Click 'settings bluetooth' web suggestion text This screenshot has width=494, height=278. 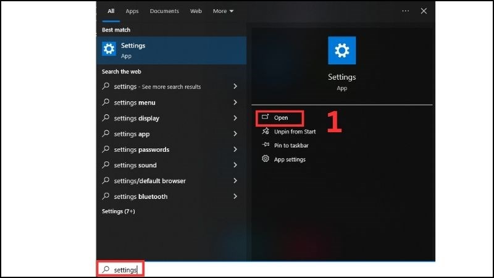coord(141,196)
